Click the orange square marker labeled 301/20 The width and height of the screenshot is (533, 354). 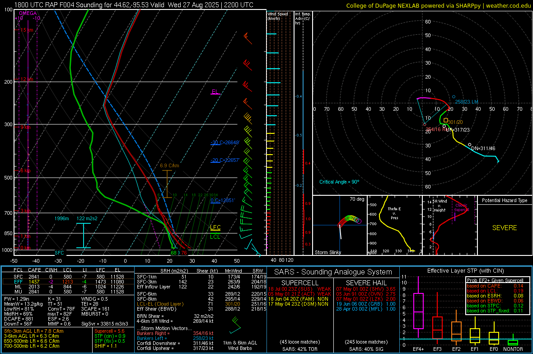pyautogui.click(x=446, y=120)
